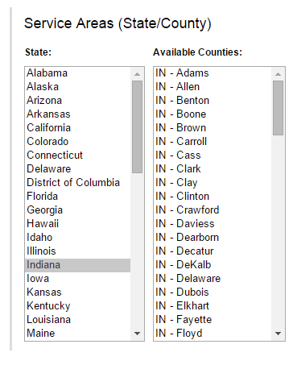Pick IN - Crawford from Available Counties

pyautogui.click(x=213, y=210)
